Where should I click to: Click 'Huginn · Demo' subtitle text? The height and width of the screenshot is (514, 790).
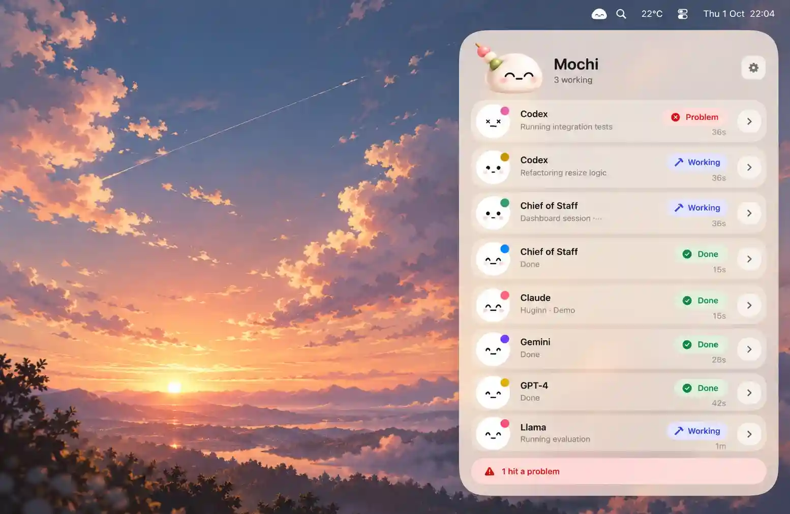(548, 310)
